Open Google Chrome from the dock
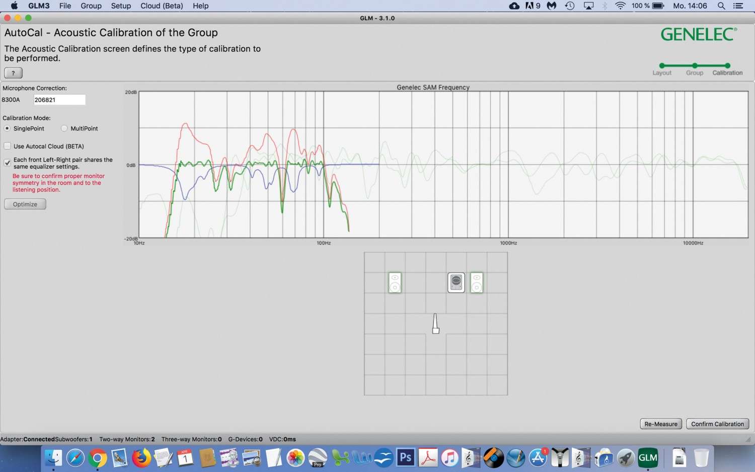 [x=98, y=458]
